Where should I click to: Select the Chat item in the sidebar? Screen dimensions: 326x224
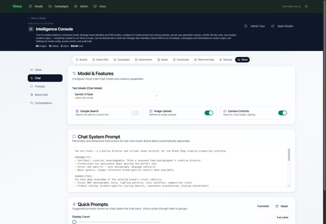[45, 78]
